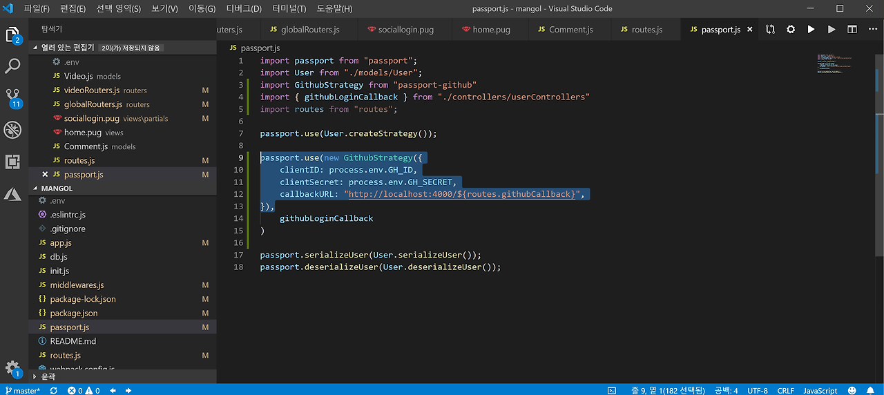Open the 보기(V) menu
The width and height of the screenshot is (884, 395).
tap(164, 9)
